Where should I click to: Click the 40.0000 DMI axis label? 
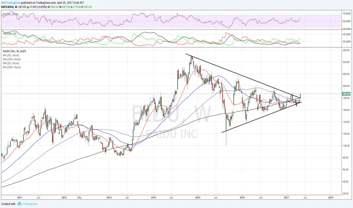pos(347,35)
